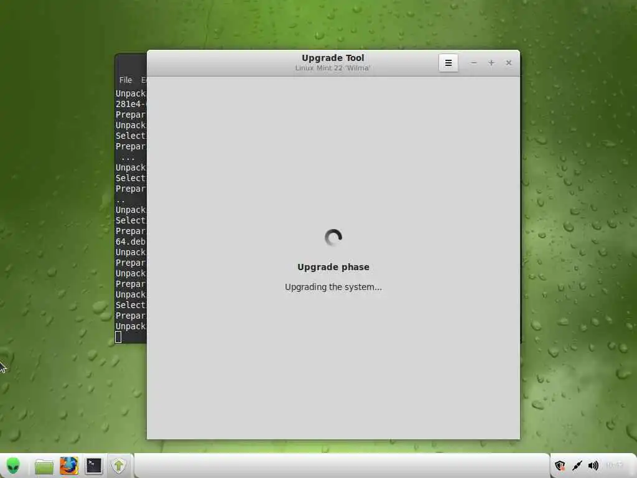Image resolution: width=637 pixels, height=478 pixels.
Task: Click the 'Upgrade Tool' window title
Action: tap(333, 58)
